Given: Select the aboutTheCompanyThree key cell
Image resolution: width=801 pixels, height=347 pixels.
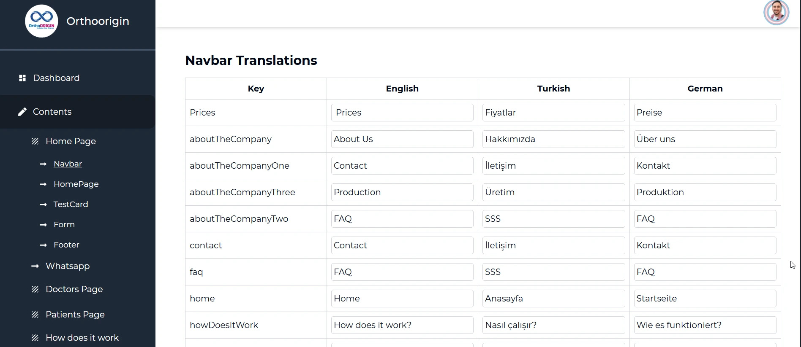Looking at the screenshot, I should pos(256,192).
